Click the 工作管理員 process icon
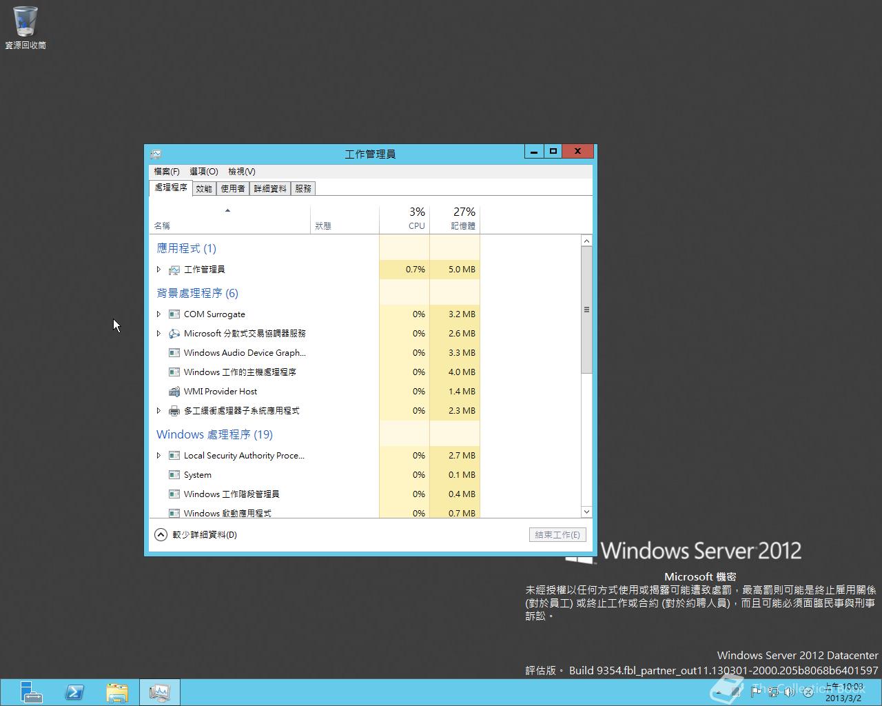 174,270
